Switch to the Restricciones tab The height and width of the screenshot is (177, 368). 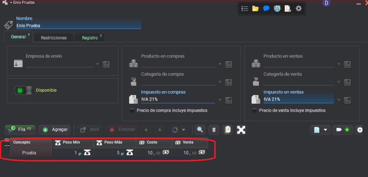click(54, 38)
